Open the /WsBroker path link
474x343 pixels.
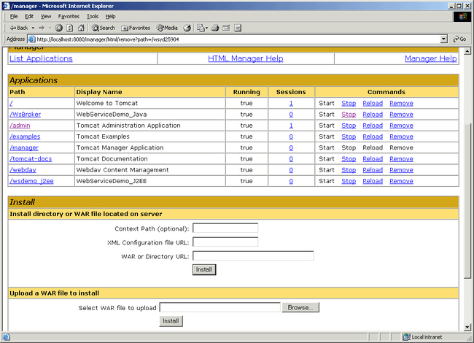[x=25, y=115]
